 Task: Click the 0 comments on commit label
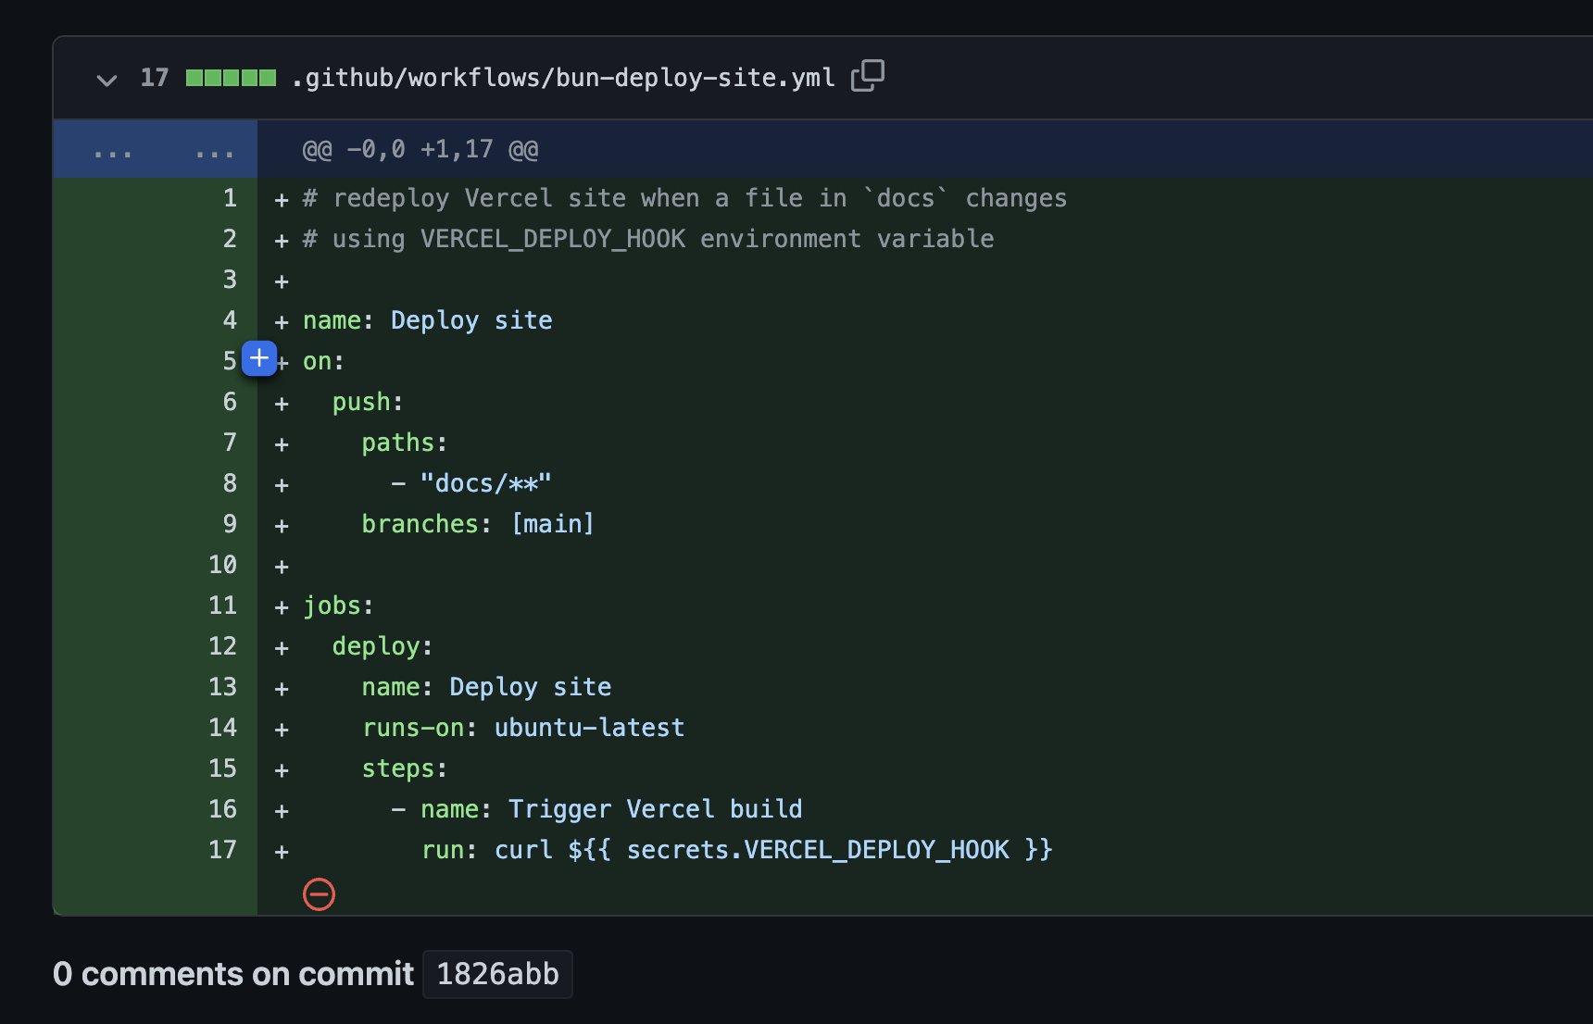(233, 974)
